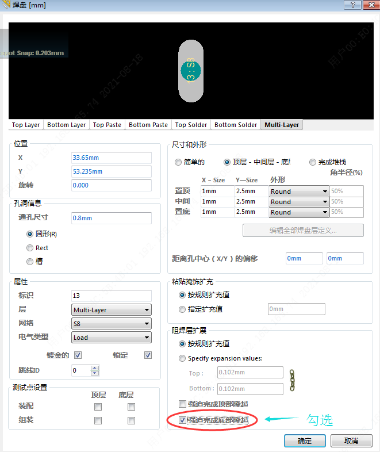Select Rect hole shape option
The width and height of the screenshot is (380, 452).
coord(30,248)
